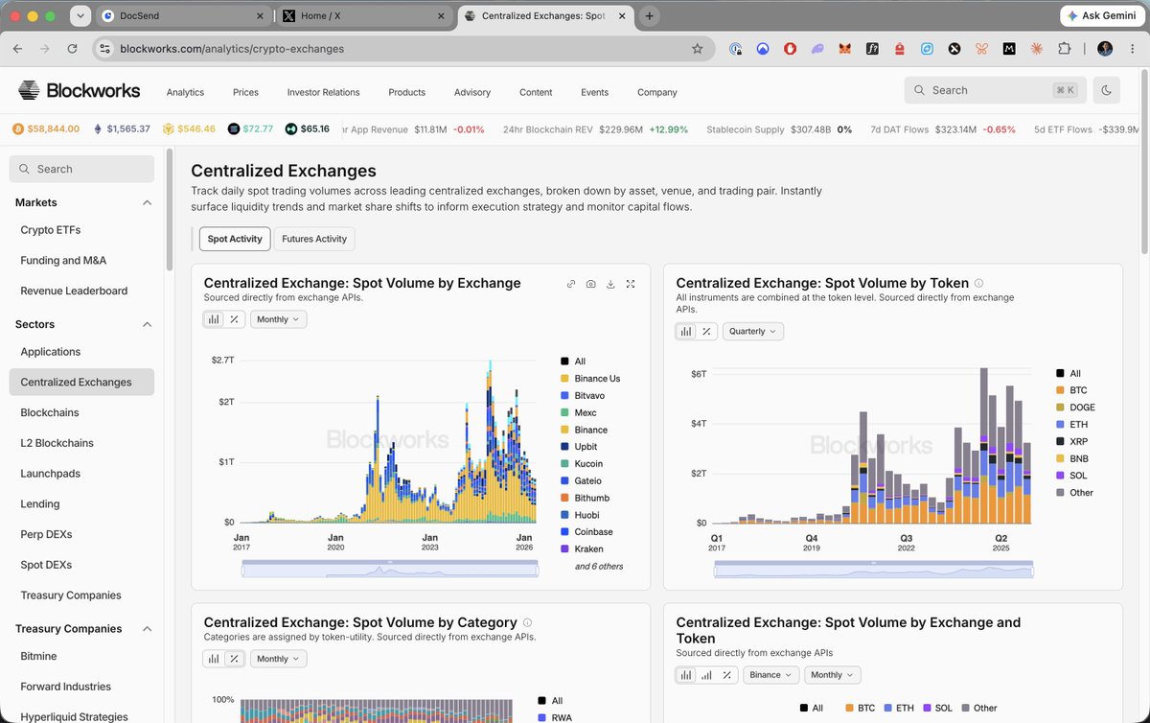Open info icon beside Spot Volume by Category

527,622
